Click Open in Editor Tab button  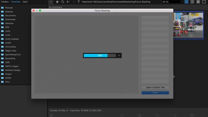tap(155, 87)
